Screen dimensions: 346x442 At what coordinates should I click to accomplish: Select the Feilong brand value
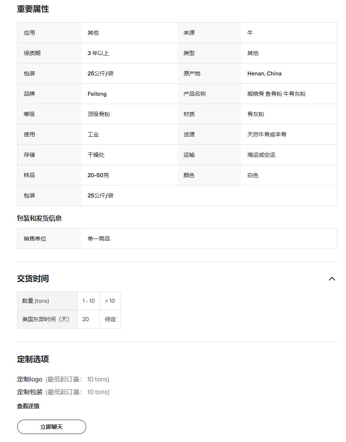(97, 94)
